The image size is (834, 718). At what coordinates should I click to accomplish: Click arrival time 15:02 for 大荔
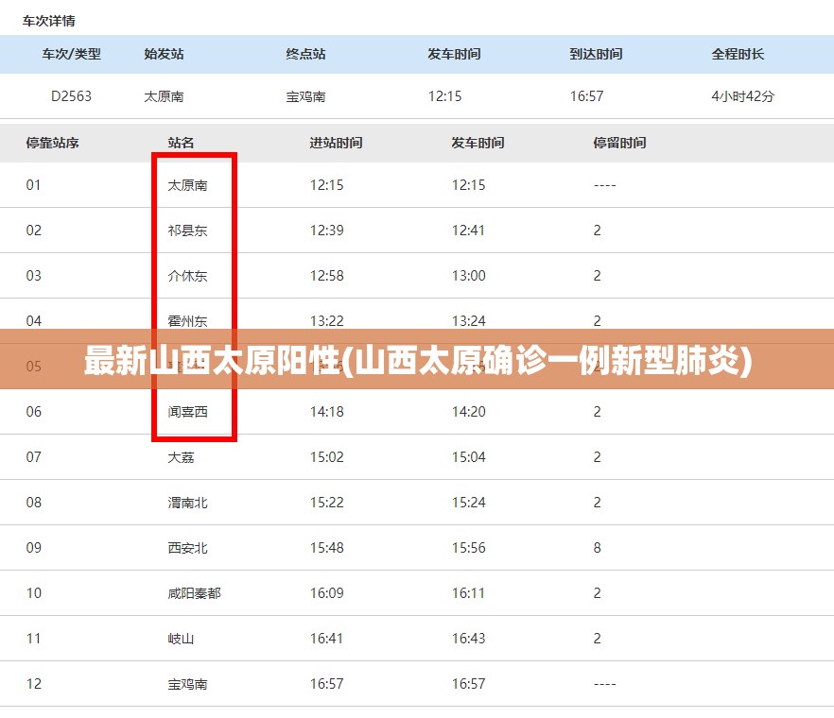(x=326, y=457)
